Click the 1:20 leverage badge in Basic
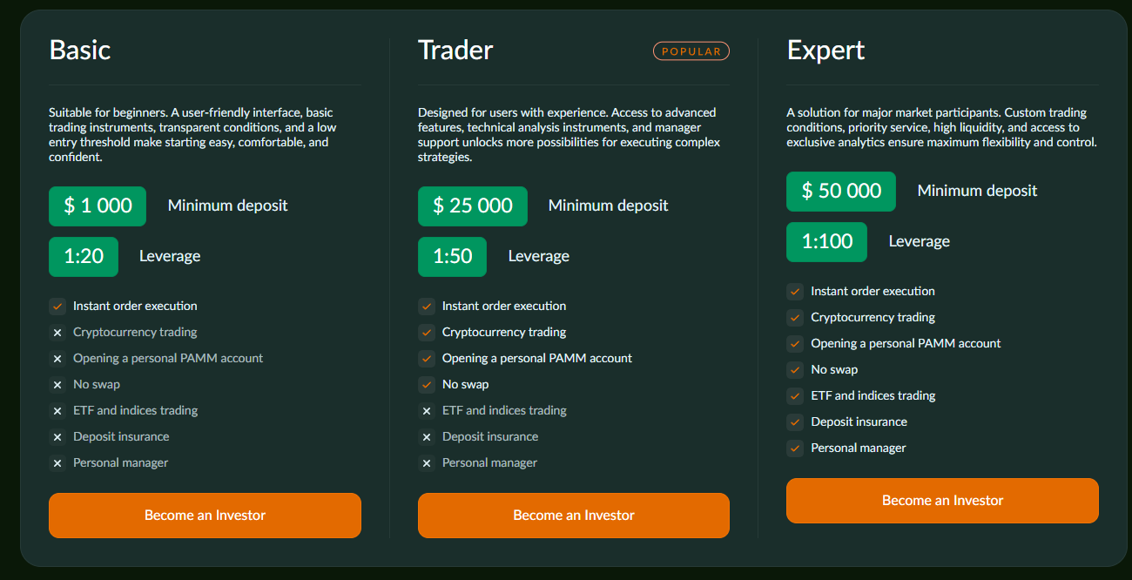Viewport: 1132px width, 580px height. [83, 257]
